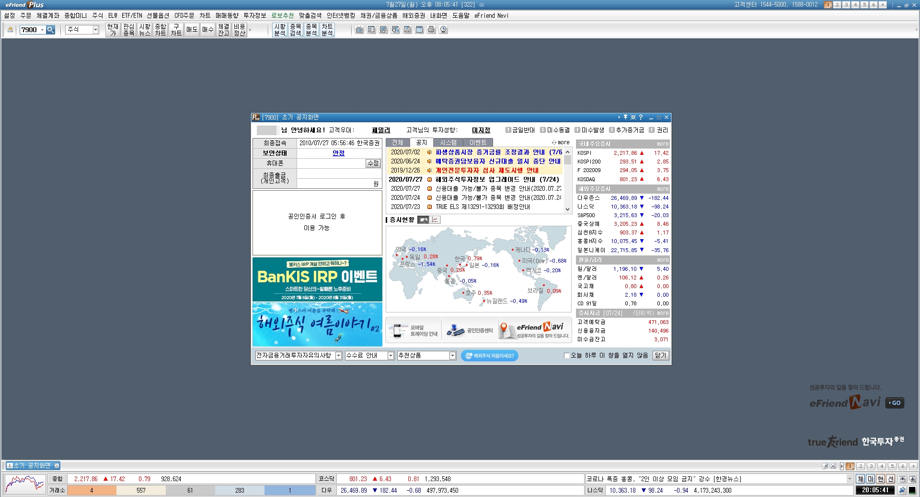Click the TV broadcast icon in the toolbar
Image resolution: width=920 pixels, height=497 pixels.
(359, 30)
